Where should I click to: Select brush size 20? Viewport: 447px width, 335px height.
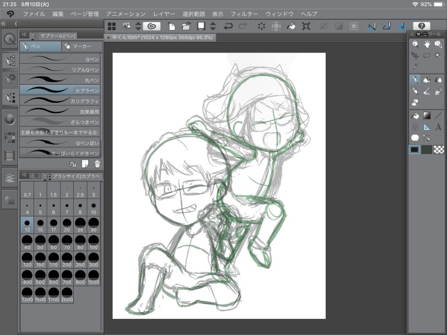(x=66, y=225)
